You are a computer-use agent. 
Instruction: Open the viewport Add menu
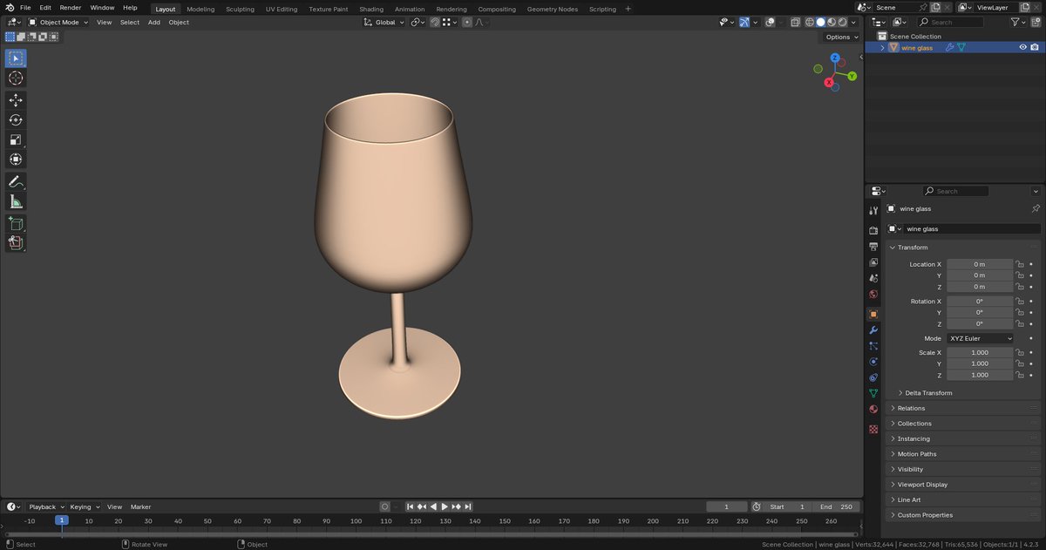pyautogui.click(x=153, y=22)
